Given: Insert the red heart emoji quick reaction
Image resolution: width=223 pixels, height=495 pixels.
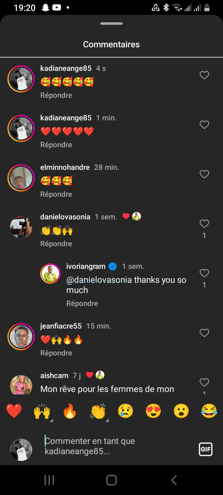Looking at the screenshot, I should tap(14, 411).
